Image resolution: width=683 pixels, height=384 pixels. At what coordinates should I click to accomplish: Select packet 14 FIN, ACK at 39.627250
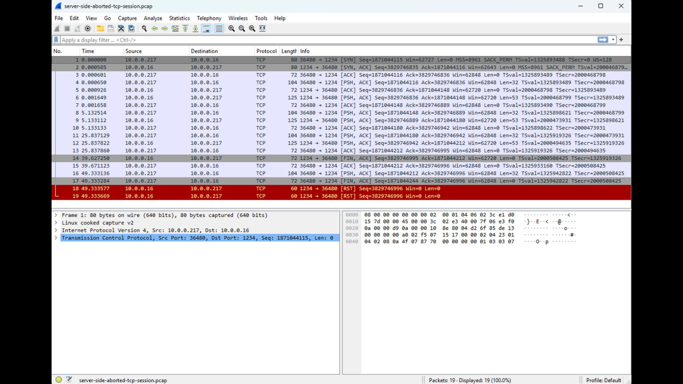[341, 158]
